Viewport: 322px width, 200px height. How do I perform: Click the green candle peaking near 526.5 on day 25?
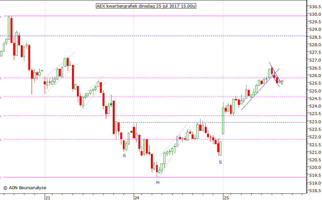(269, 73)
